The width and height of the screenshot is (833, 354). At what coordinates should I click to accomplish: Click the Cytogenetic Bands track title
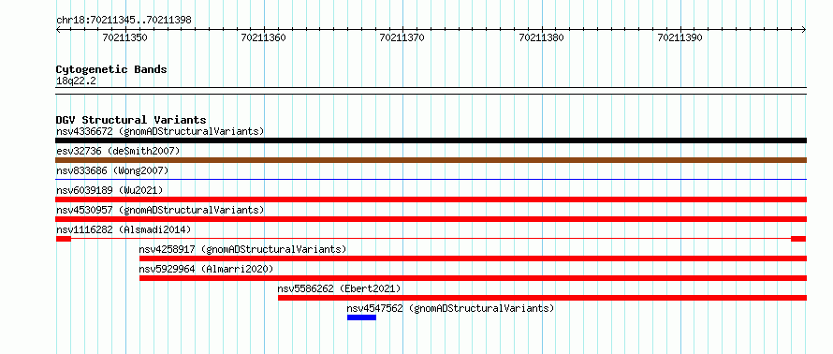[111, 69]
